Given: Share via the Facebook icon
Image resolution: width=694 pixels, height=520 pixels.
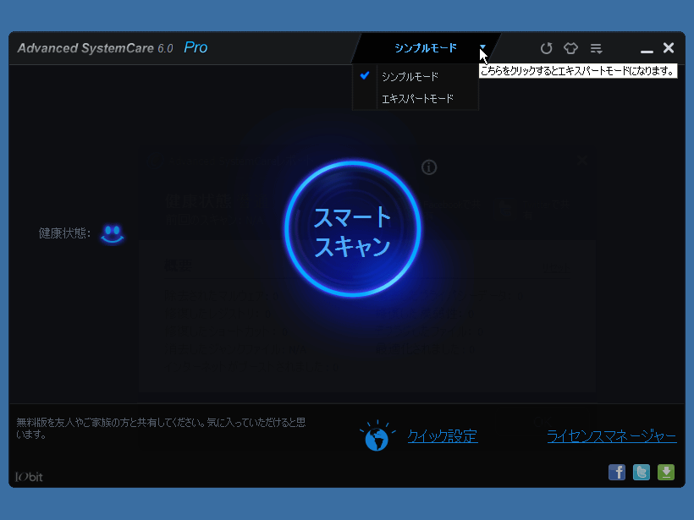Looking at the screenshot, I should 616,473.
